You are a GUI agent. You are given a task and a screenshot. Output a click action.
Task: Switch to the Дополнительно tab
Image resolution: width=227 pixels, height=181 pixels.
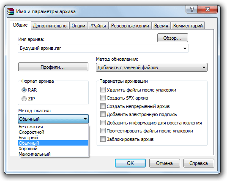tap(50, 26)
